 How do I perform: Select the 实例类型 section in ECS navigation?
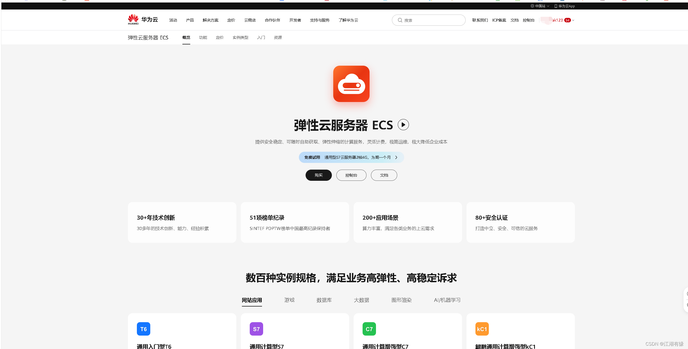(x=240, y=37)
